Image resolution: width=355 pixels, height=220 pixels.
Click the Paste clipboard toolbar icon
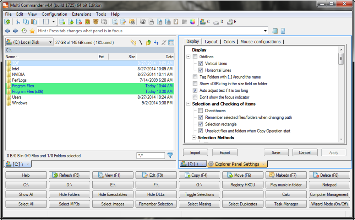(34, 22)
